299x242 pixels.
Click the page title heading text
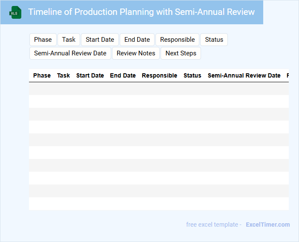pyautogui.click(x=141, y=12)
